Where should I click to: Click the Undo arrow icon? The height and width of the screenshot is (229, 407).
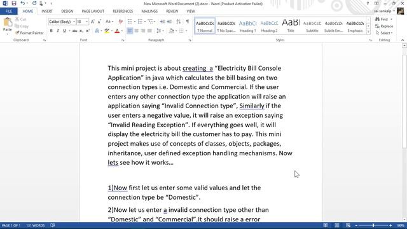click(x=23, y=3)
